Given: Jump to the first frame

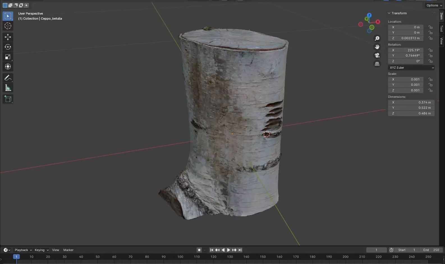Looking at the screenshot, I should click(x=212, y=250).
